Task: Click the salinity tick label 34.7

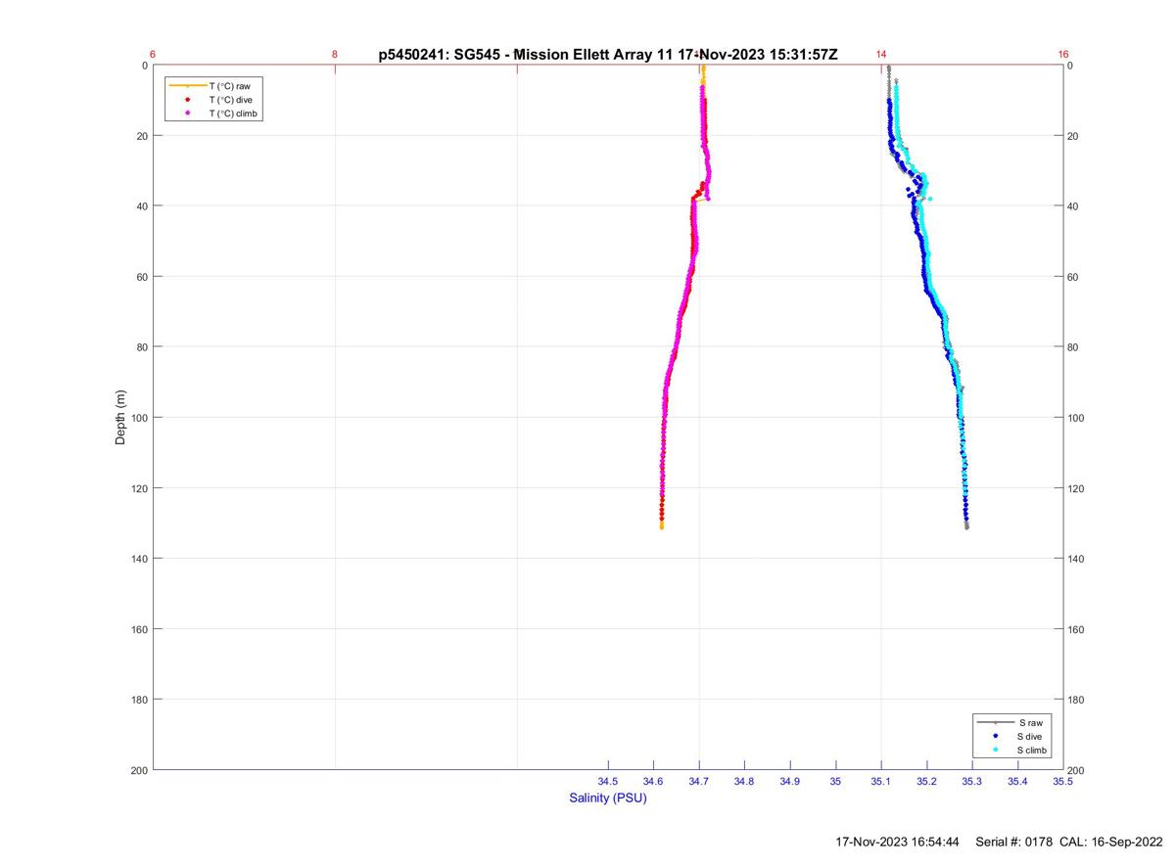Action: [x=699, y=781]
